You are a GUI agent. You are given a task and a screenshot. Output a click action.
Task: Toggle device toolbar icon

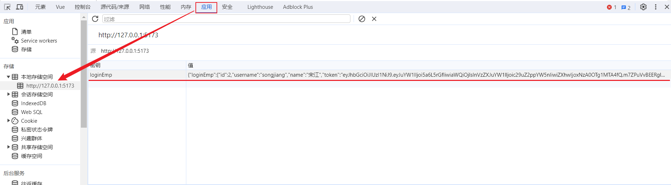coord(20,7)
